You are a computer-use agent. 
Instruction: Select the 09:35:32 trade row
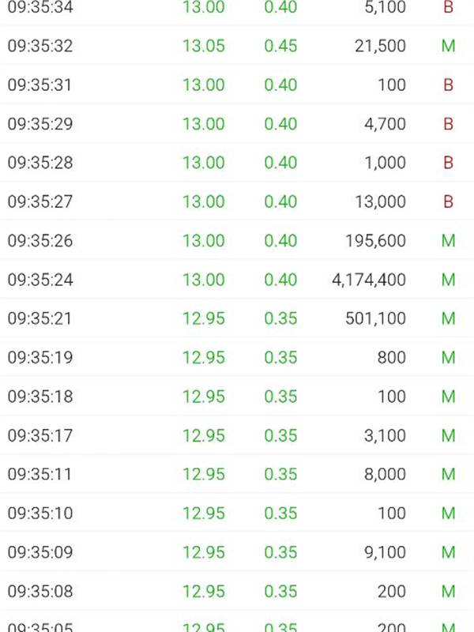point(237,46)
